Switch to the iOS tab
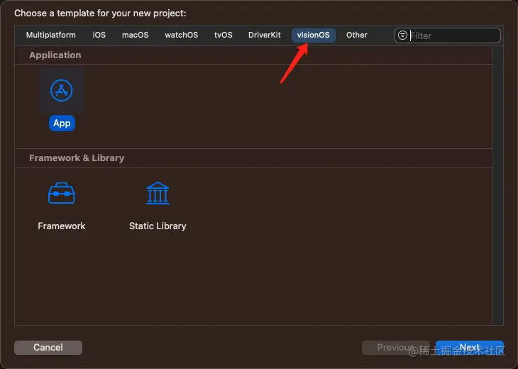The image size is (518, 369). [x=99, y=35]
